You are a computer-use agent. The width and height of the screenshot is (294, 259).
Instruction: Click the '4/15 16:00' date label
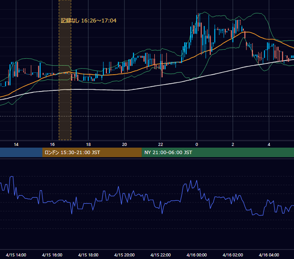pos(52,255)
